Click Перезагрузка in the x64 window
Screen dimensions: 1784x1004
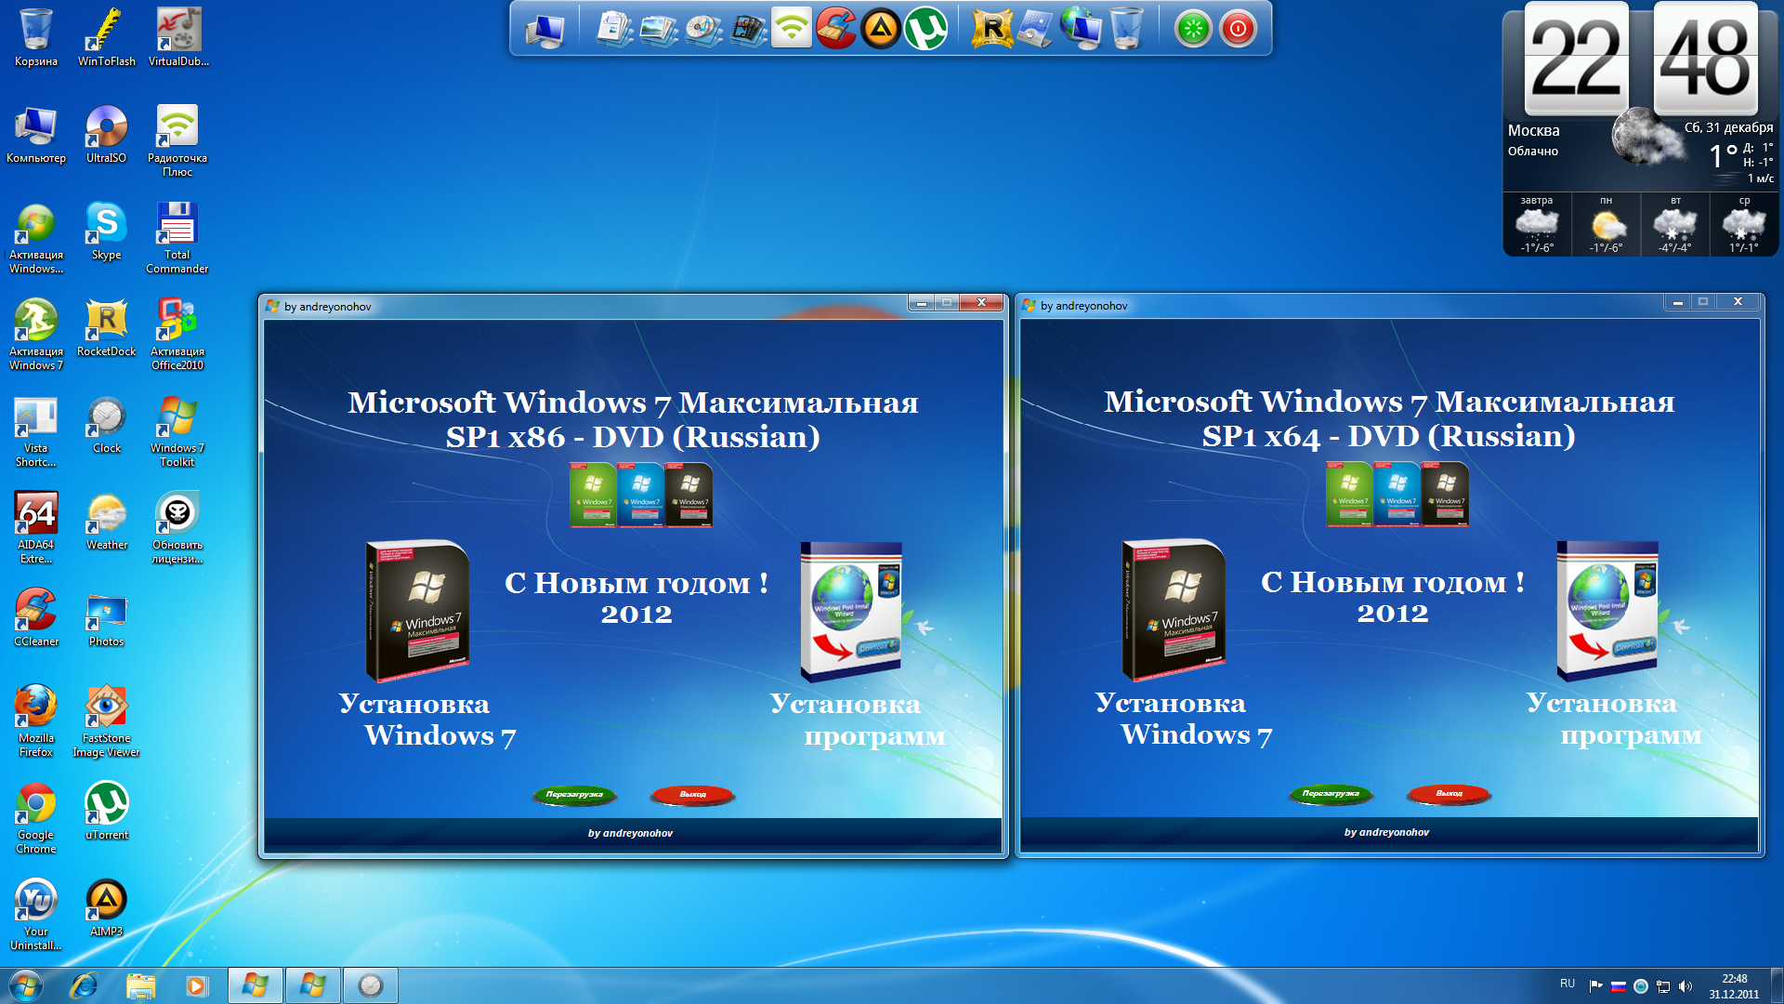click(1331, 794)
